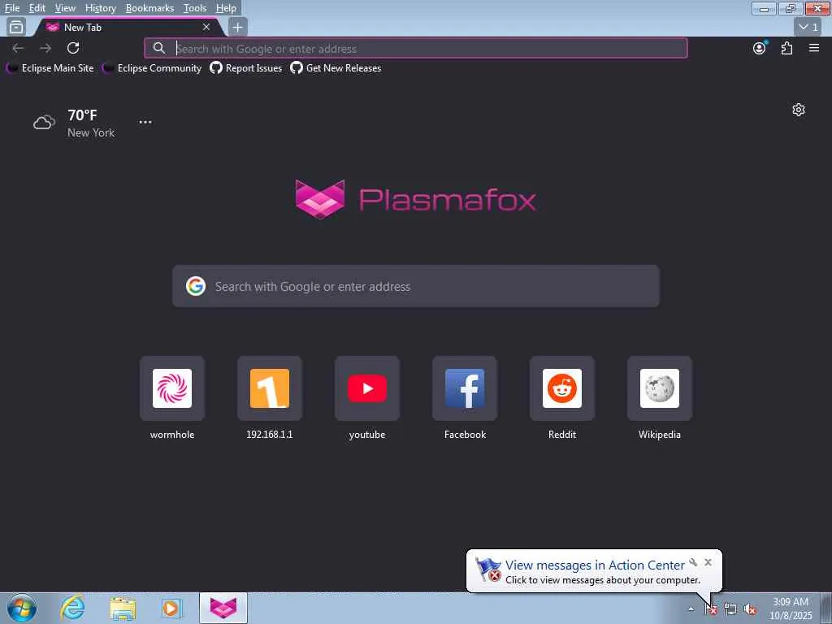Open the Edit menu
832x624 pixels.
click(37, 8)
